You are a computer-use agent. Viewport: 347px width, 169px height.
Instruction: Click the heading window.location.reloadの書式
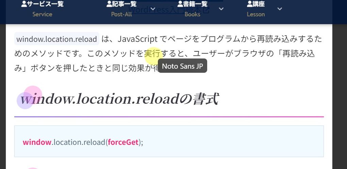pos(119,99)
